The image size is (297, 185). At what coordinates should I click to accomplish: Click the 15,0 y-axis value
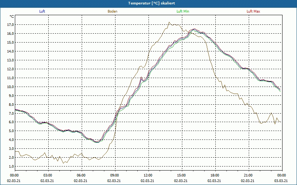(x=11, y=43)
